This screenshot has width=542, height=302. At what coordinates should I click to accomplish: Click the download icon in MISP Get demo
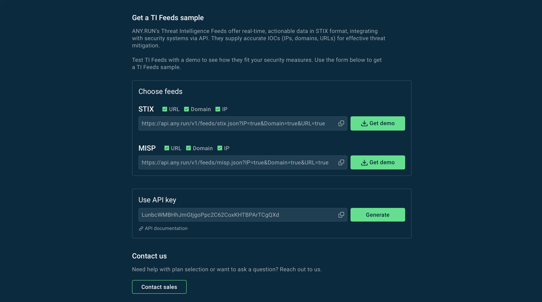coord(364,162)
